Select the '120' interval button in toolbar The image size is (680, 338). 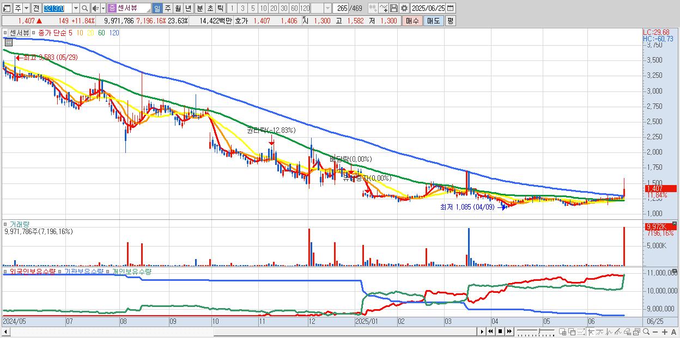pyautogui.click(x=305, y=8)
